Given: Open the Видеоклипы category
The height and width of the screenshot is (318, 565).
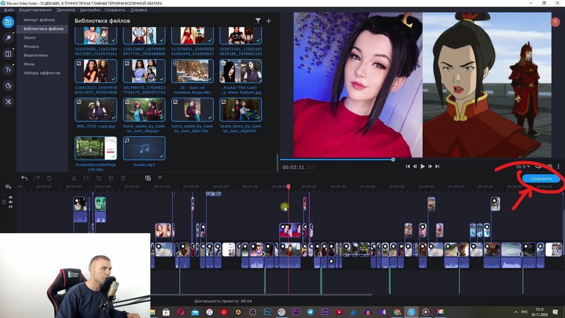Looking at the screenshot, I should [x=36, y=55].
